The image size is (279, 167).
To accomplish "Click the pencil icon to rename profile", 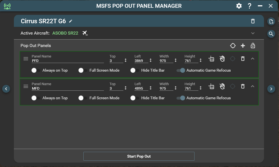I will [x=71, y=21].
